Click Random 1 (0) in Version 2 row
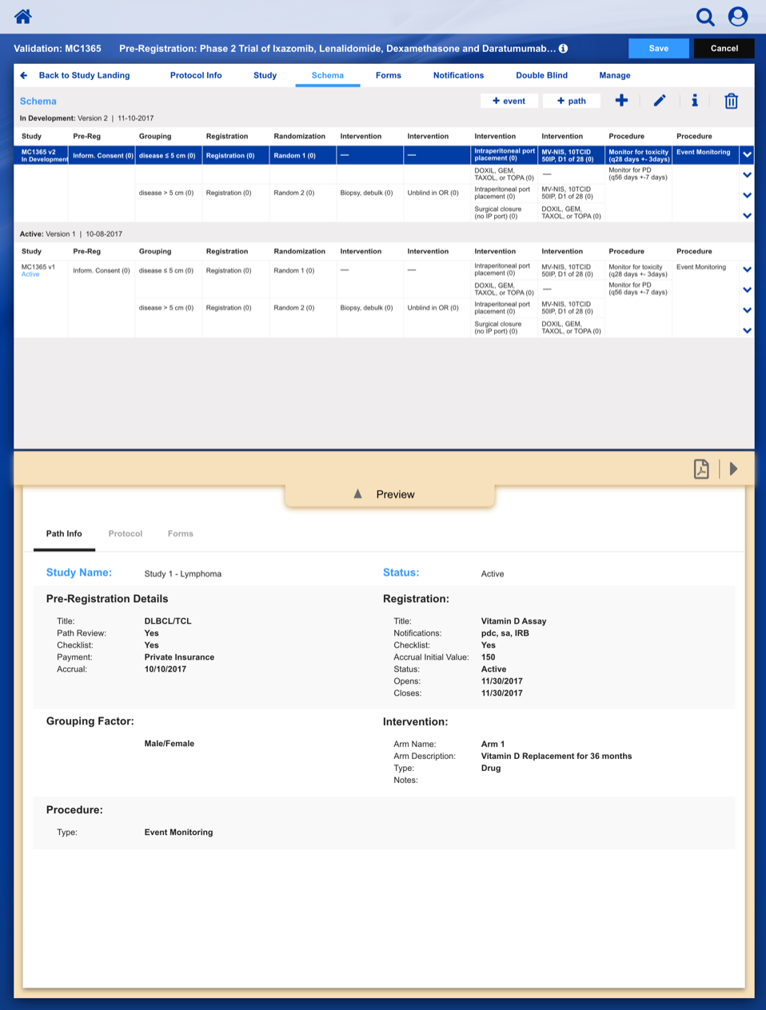766x1010 pixels. tap(294, 155)
